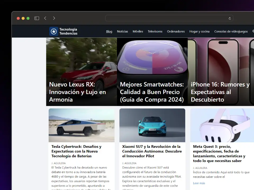Click the Cybertruck article image
Image resolution: width=254 pixels, height=190 pixels.
point(81,125)
